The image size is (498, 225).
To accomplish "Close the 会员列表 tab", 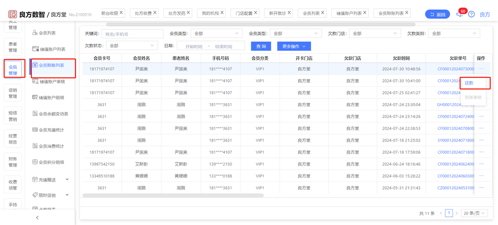I will (x=323, y=13).
